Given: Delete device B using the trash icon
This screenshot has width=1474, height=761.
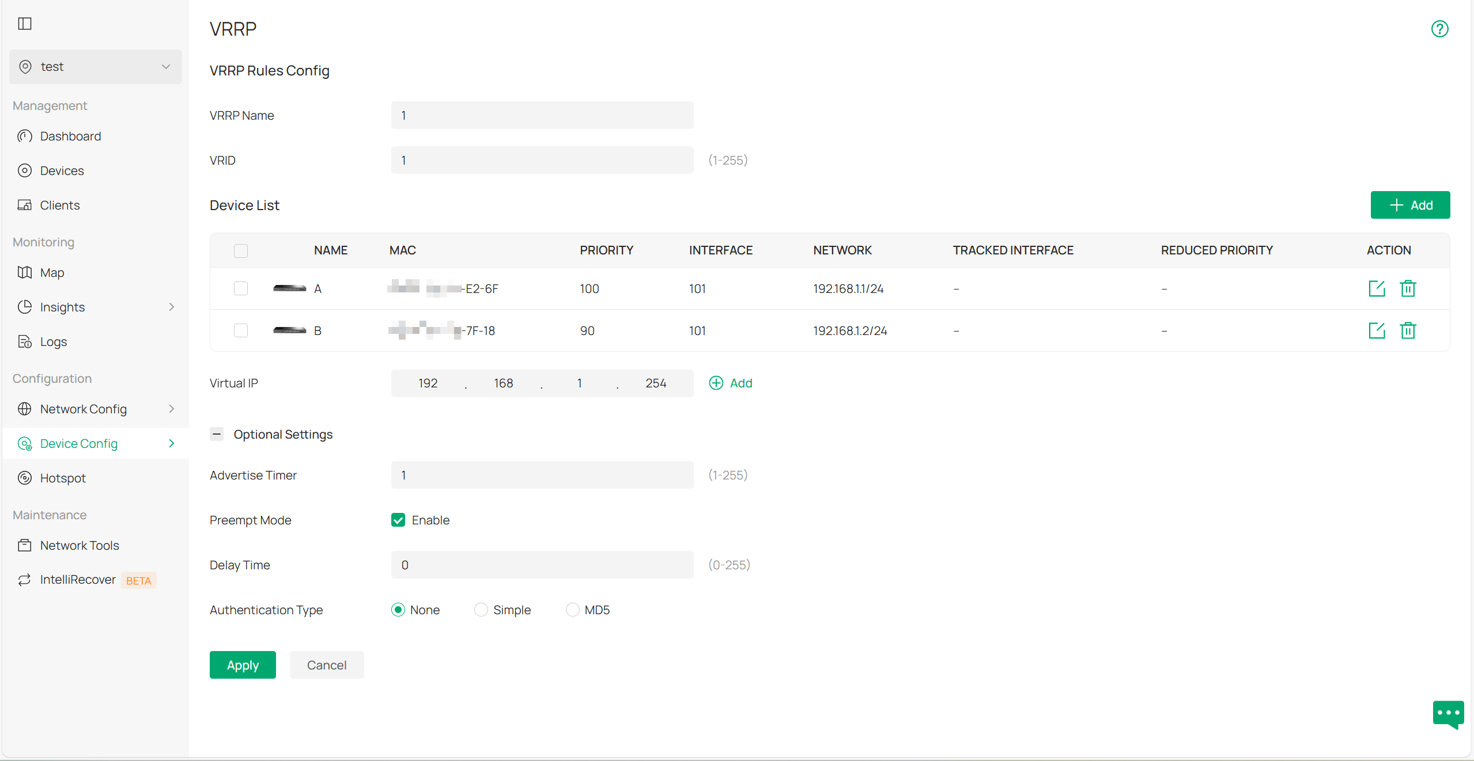Looking at the screenshot, I should [1408, 330].
